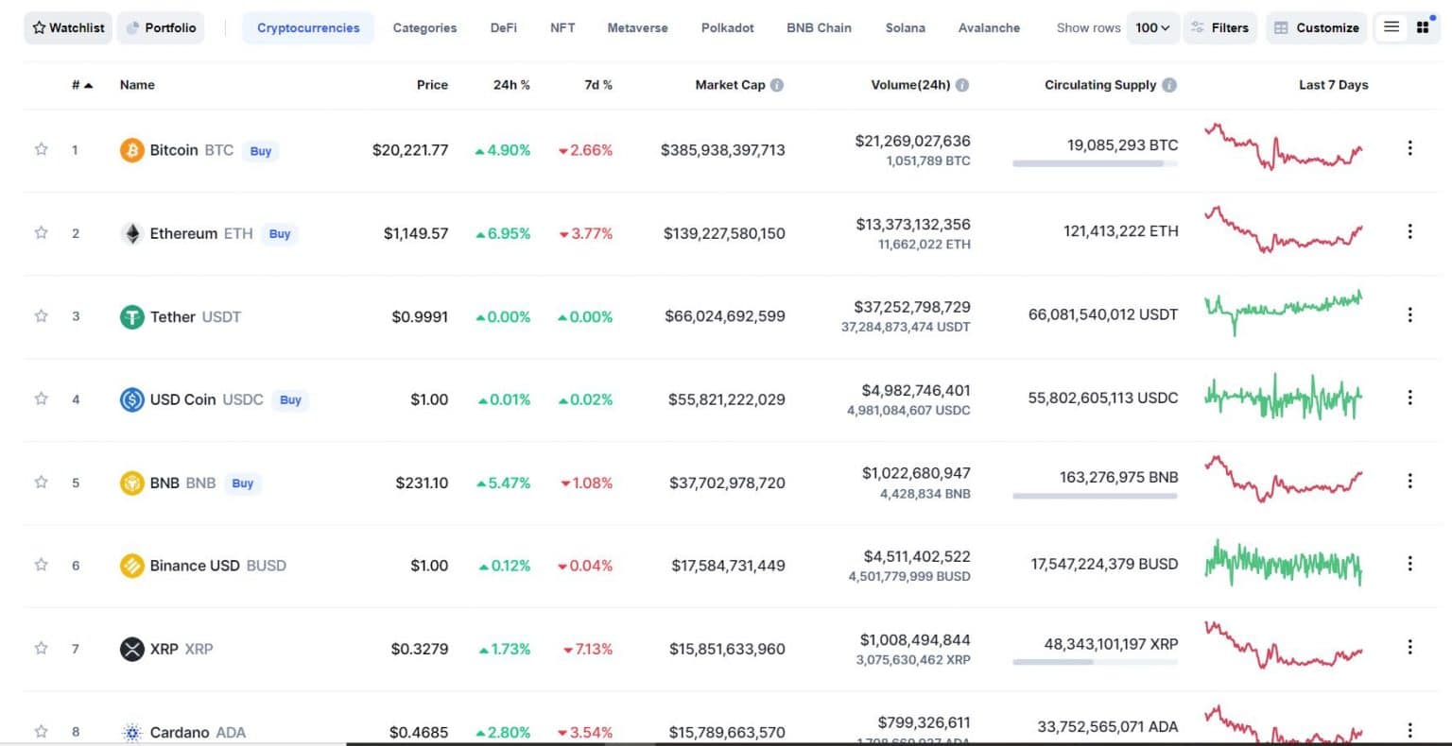Click Buy next to Ethereum ETH

click(280, 234)
